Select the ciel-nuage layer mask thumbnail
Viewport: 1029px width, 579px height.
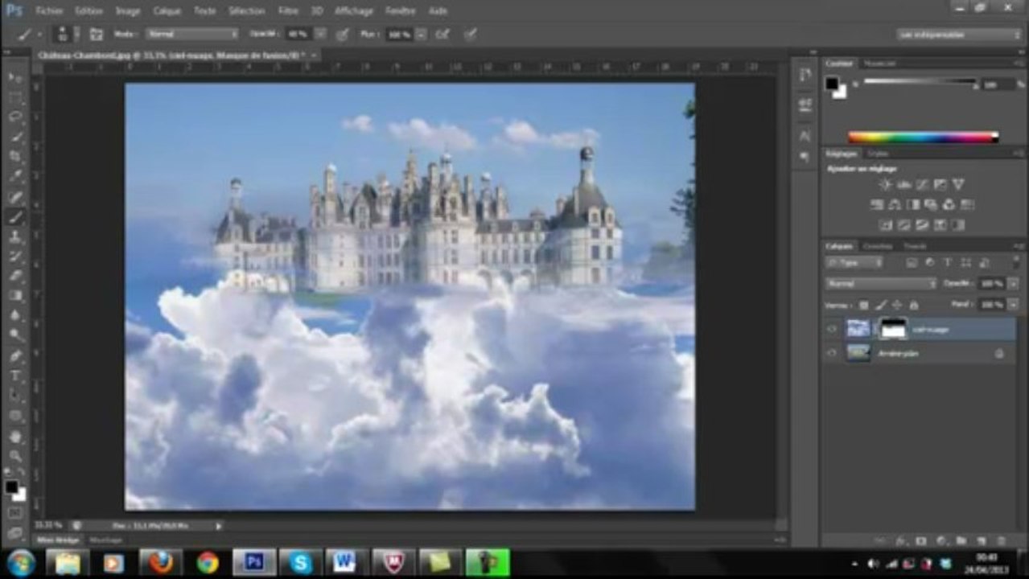pyautogui.click(x=893, y=328)
